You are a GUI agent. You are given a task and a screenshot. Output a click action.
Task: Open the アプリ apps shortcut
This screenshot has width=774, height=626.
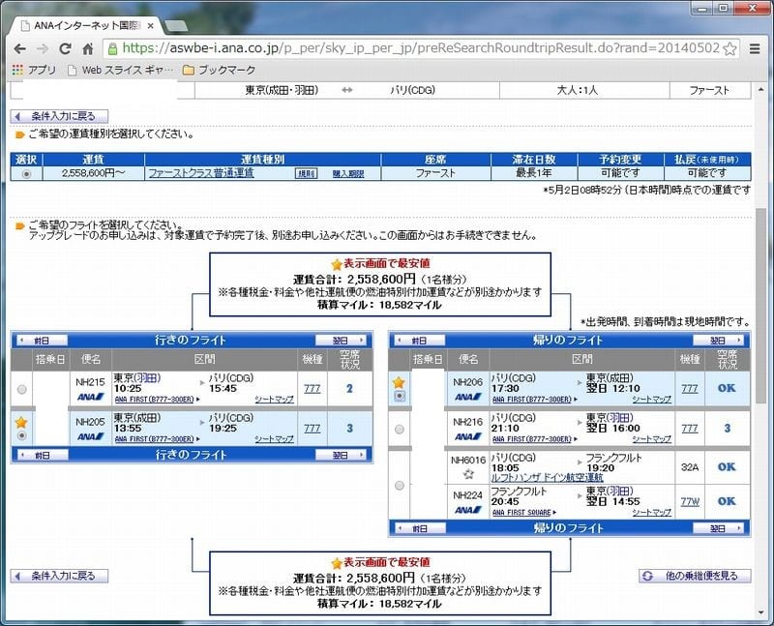(34, 70)
